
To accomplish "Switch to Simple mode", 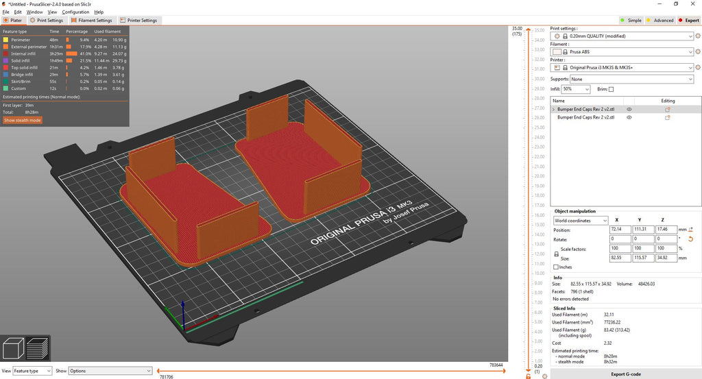I will (x=631, y=20).
